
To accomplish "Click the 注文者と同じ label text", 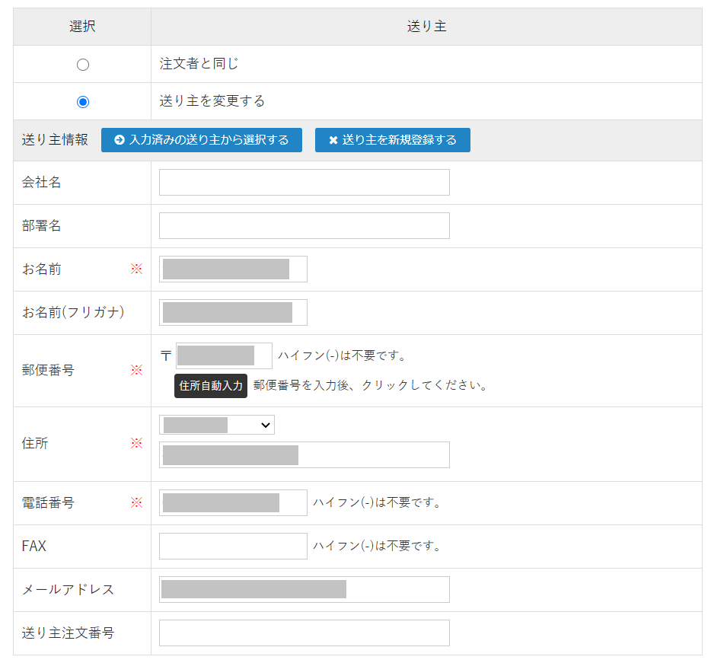I will (199, 65).
